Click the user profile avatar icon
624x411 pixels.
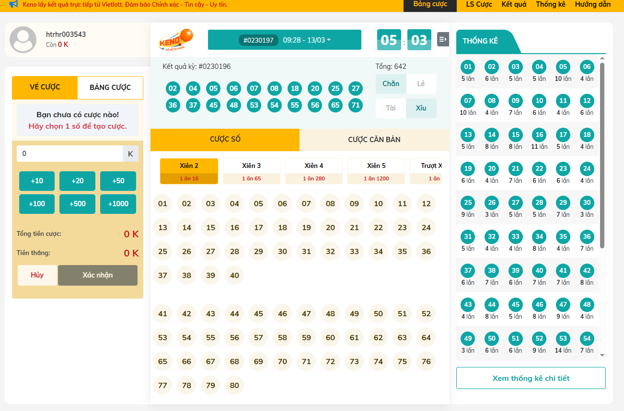(x=23, y=40)
